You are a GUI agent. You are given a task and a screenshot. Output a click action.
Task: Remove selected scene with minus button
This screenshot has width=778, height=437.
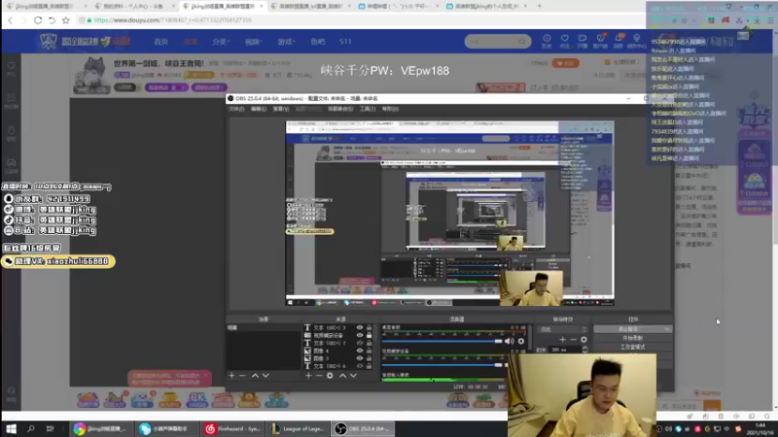click(x=242, y=376)
